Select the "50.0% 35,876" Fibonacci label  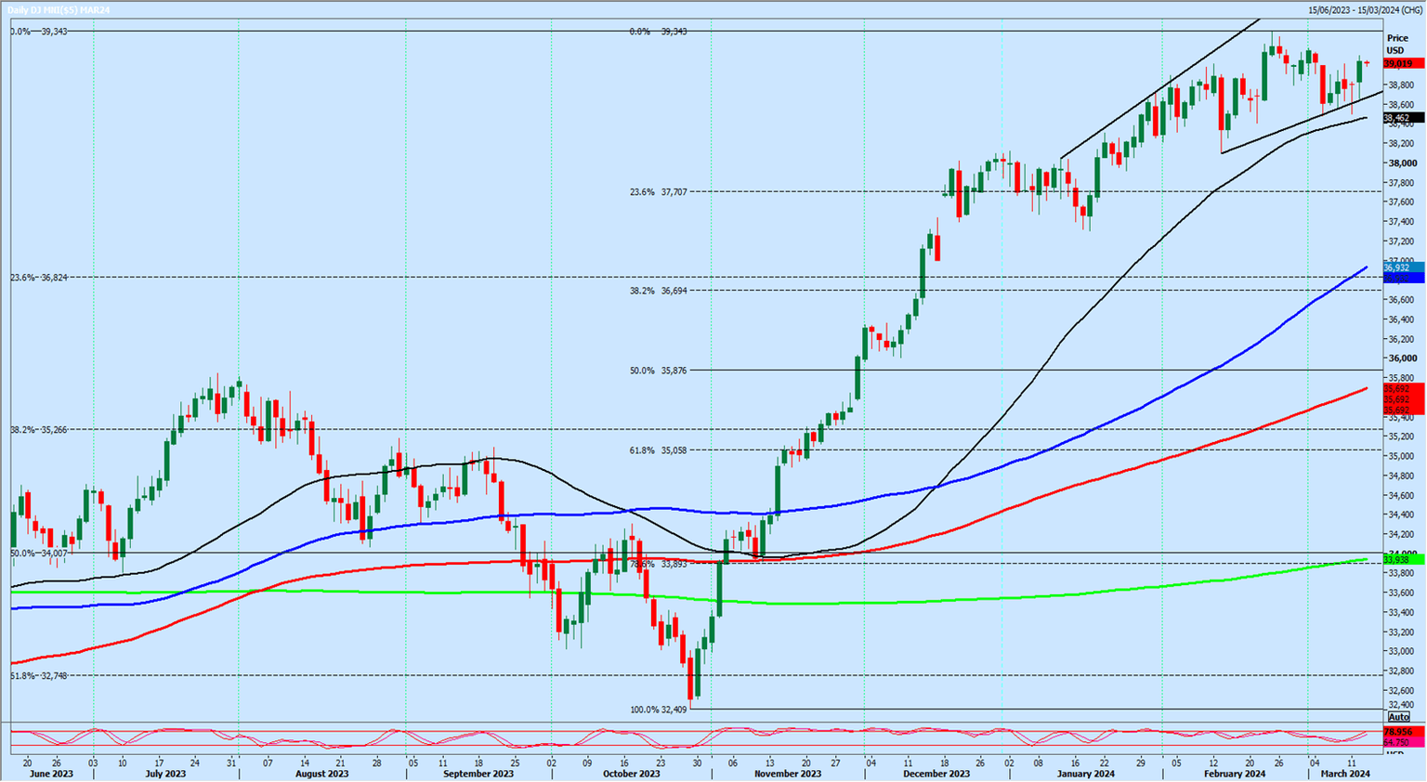pos(659,371)
